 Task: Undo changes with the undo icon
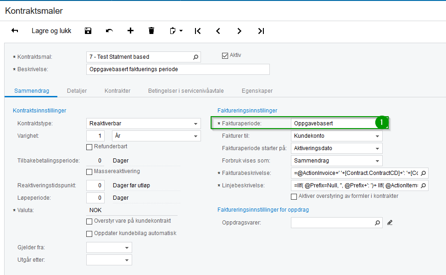pyautogui.click(x=109, y=31)
